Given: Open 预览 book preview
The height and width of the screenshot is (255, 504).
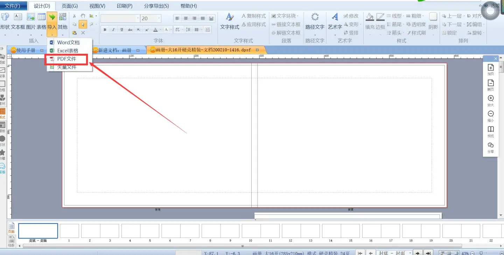Looking at the screenshot, I should [x=491, y=132].
